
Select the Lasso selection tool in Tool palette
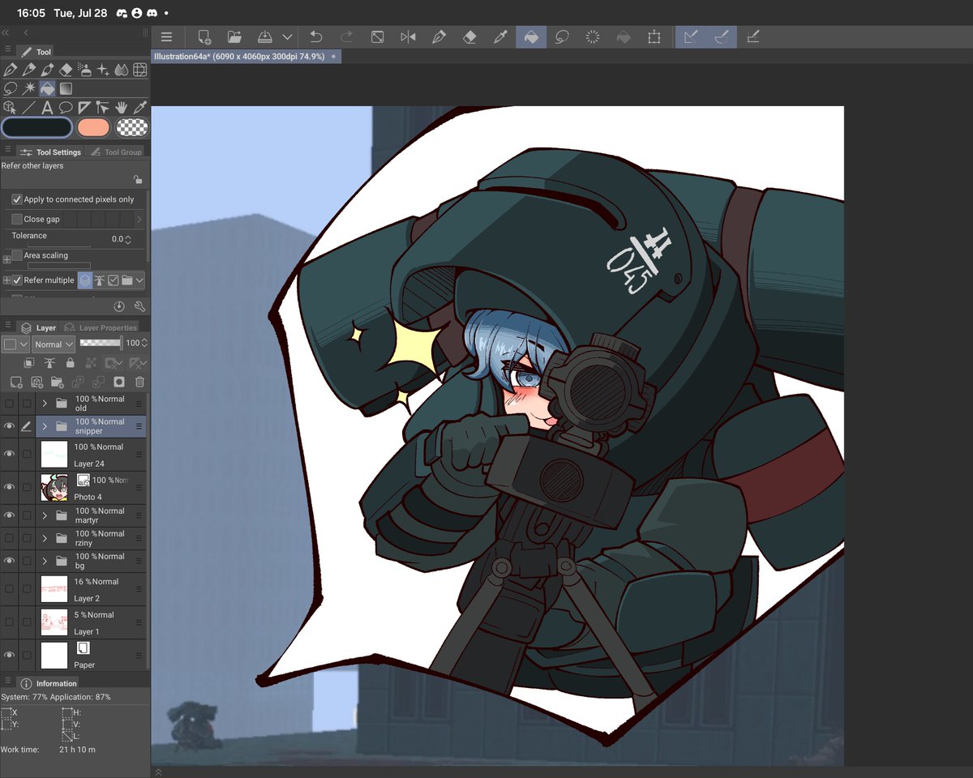(11, 89)
